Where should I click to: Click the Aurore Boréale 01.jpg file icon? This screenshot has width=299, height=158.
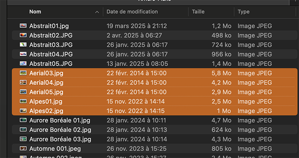point(23,121)
